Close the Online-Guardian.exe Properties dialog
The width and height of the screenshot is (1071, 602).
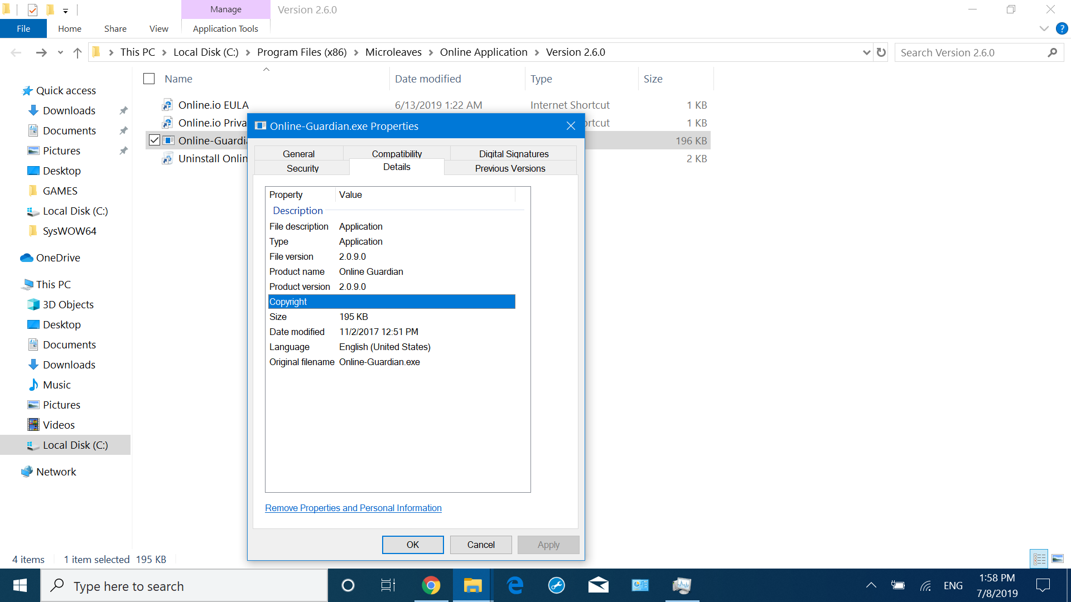pos(571,126)
